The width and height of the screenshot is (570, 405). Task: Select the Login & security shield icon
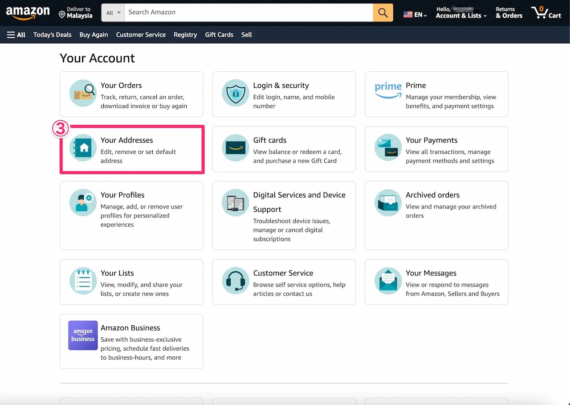click(235, 93)
